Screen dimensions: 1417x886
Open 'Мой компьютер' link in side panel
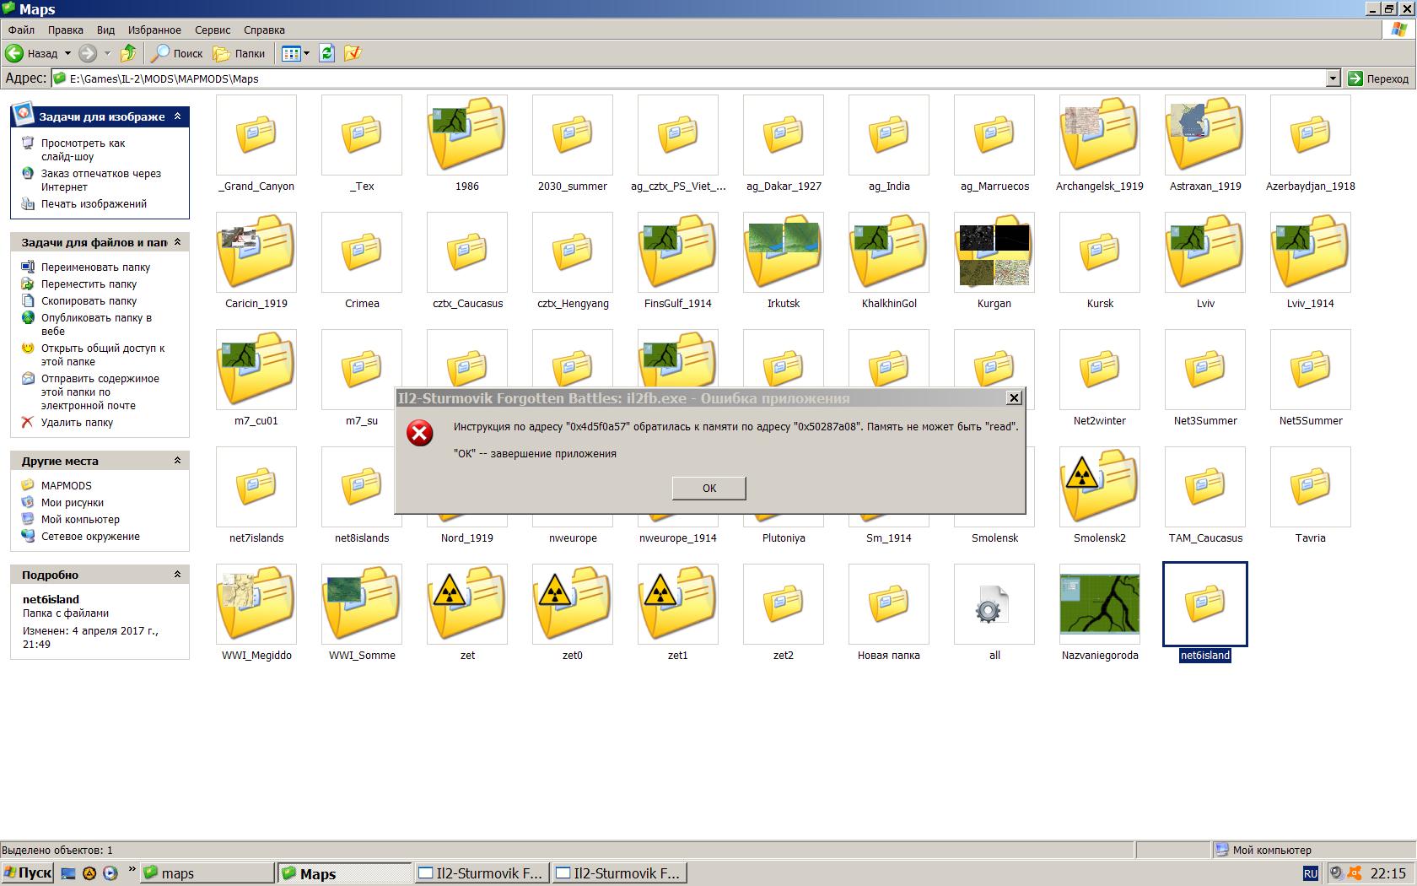click(x=80, y=519)
